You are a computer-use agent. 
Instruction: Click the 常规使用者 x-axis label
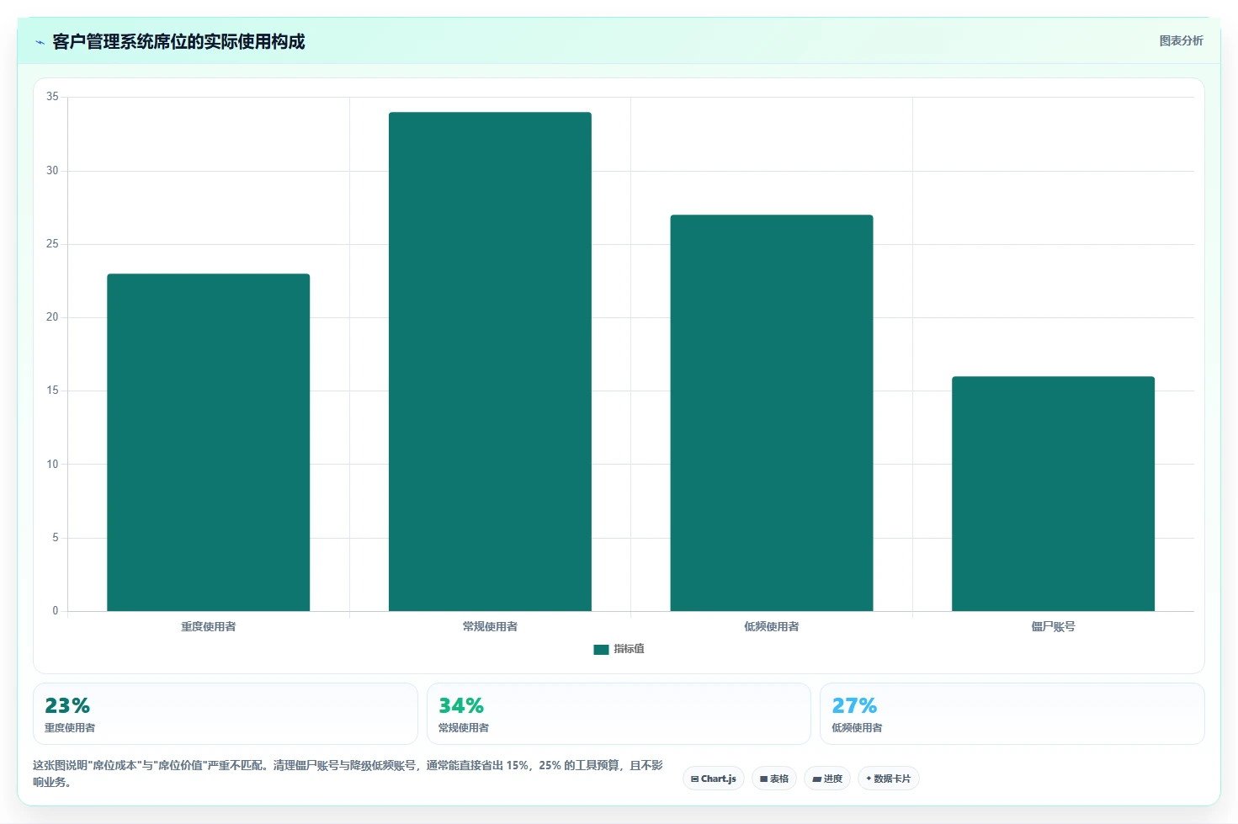pyautogui.click(x=490, y=626)
